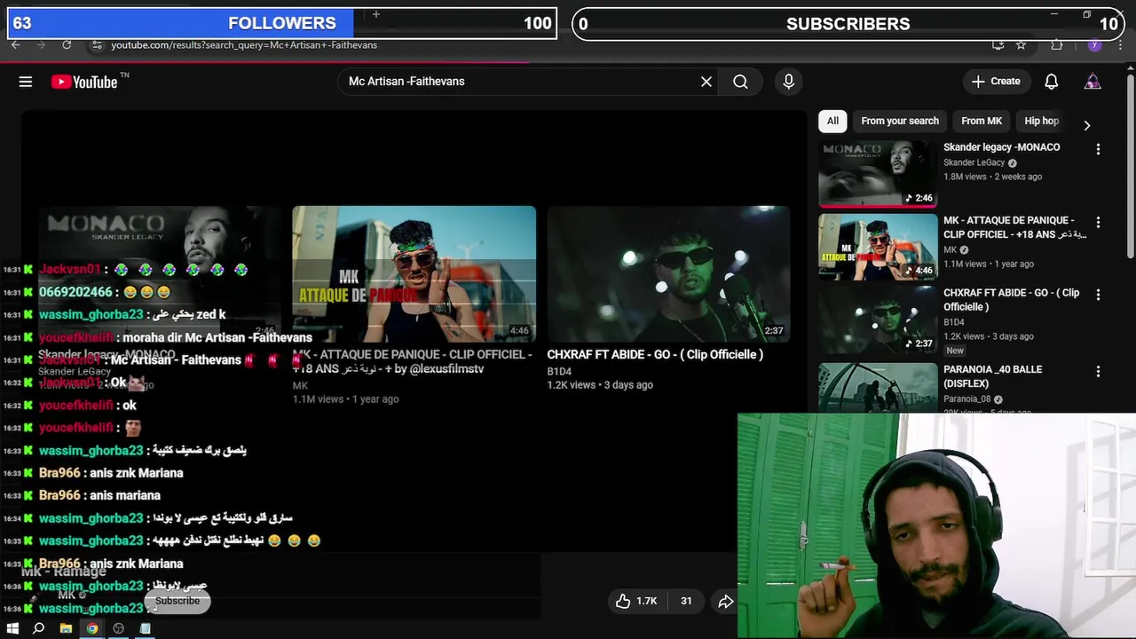Open the Chrome extensions puzzle icon
The height and width of the screenshot is (639, 1136).
tap(1056, 44)
